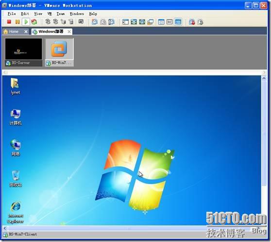The image size is (271, 242).
Task: Click the Reset button in toolbar
Action: point(34,22)
